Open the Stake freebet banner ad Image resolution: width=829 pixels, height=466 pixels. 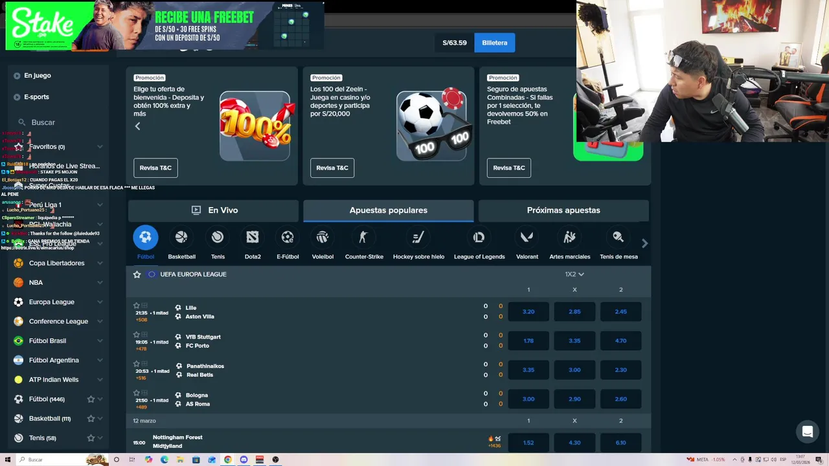tap(165, 26)
